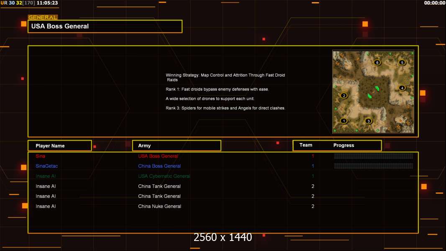Screen dimensions: 446x251
Task: Select start position 3 marker on minimap
Action: coord(368,121)
